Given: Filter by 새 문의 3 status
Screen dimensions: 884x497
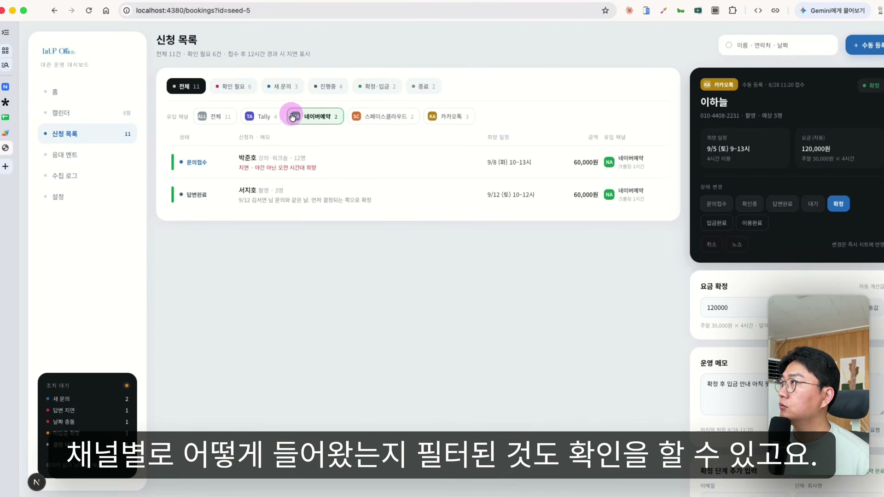Looking at the screenshot, I should (x=283, y=86).
